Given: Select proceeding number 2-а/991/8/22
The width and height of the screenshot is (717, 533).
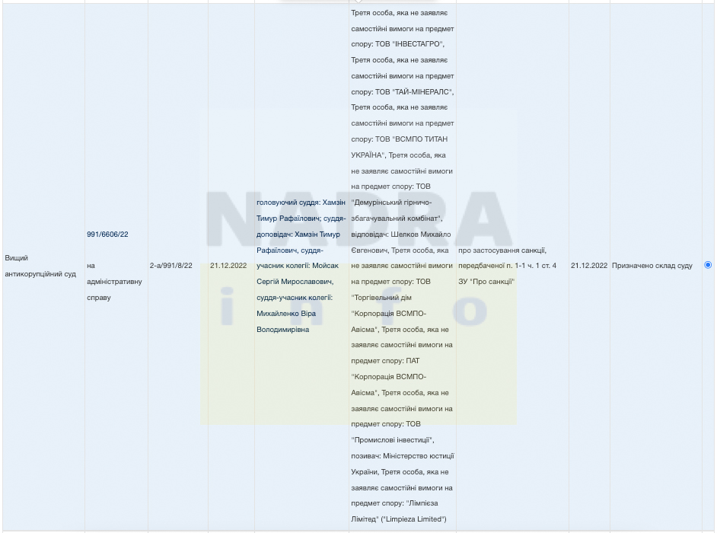Looking at the screenshot, I should (x=171, y=266).
